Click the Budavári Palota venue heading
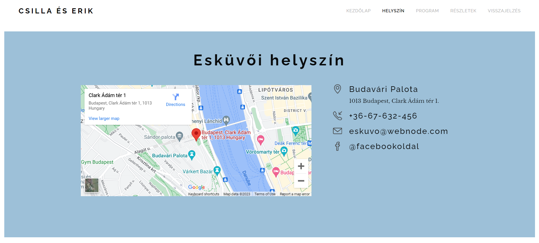Screen dimensions: 539x243 [383, 89]
